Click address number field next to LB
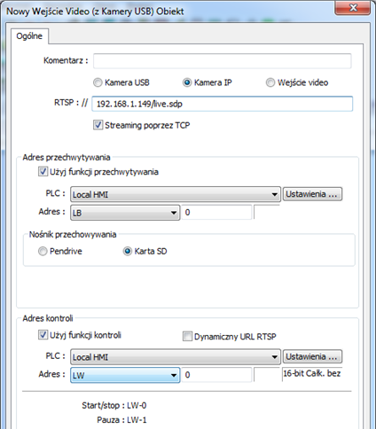The height and width of the screenshot is (429, 376). pyautogui.click(x=216, y=213)
